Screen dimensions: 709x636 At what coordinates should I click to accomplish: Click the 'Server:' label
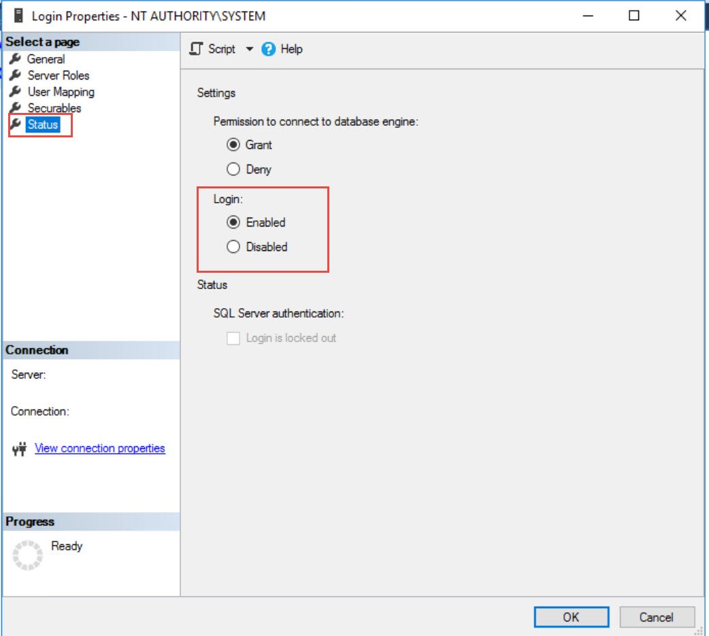(x=29, y=375)
